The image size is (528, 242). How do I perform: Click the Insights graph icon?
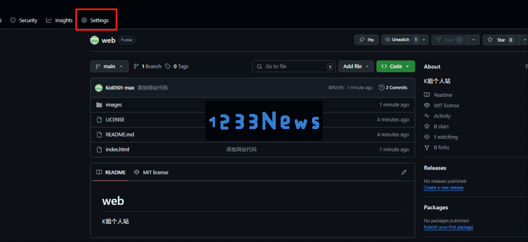49,21
